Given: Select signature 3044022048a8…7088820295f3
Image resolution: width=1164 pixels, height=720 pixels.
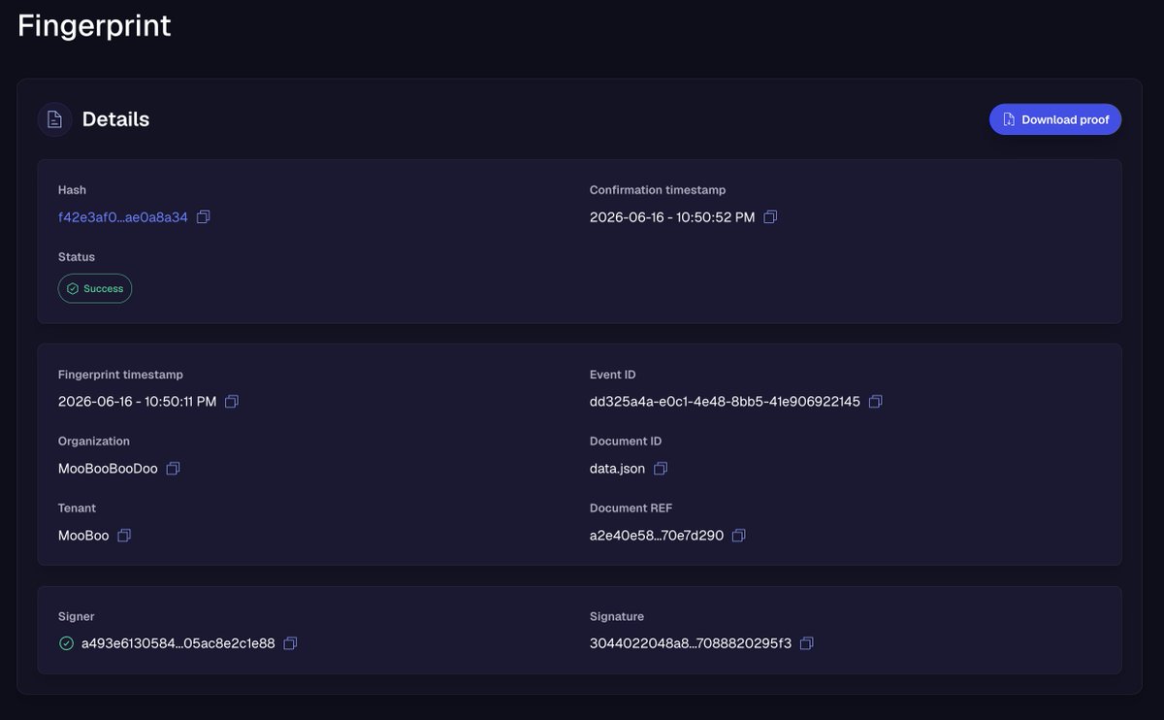Looking at the screenshot, I should pos(691,643).
